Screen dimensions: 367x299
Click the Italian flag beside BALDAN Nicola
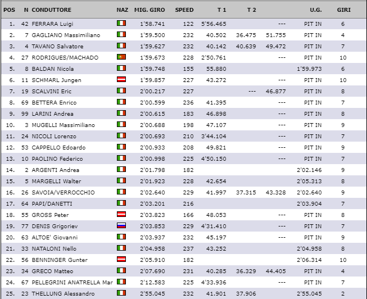tap(121, 68)
